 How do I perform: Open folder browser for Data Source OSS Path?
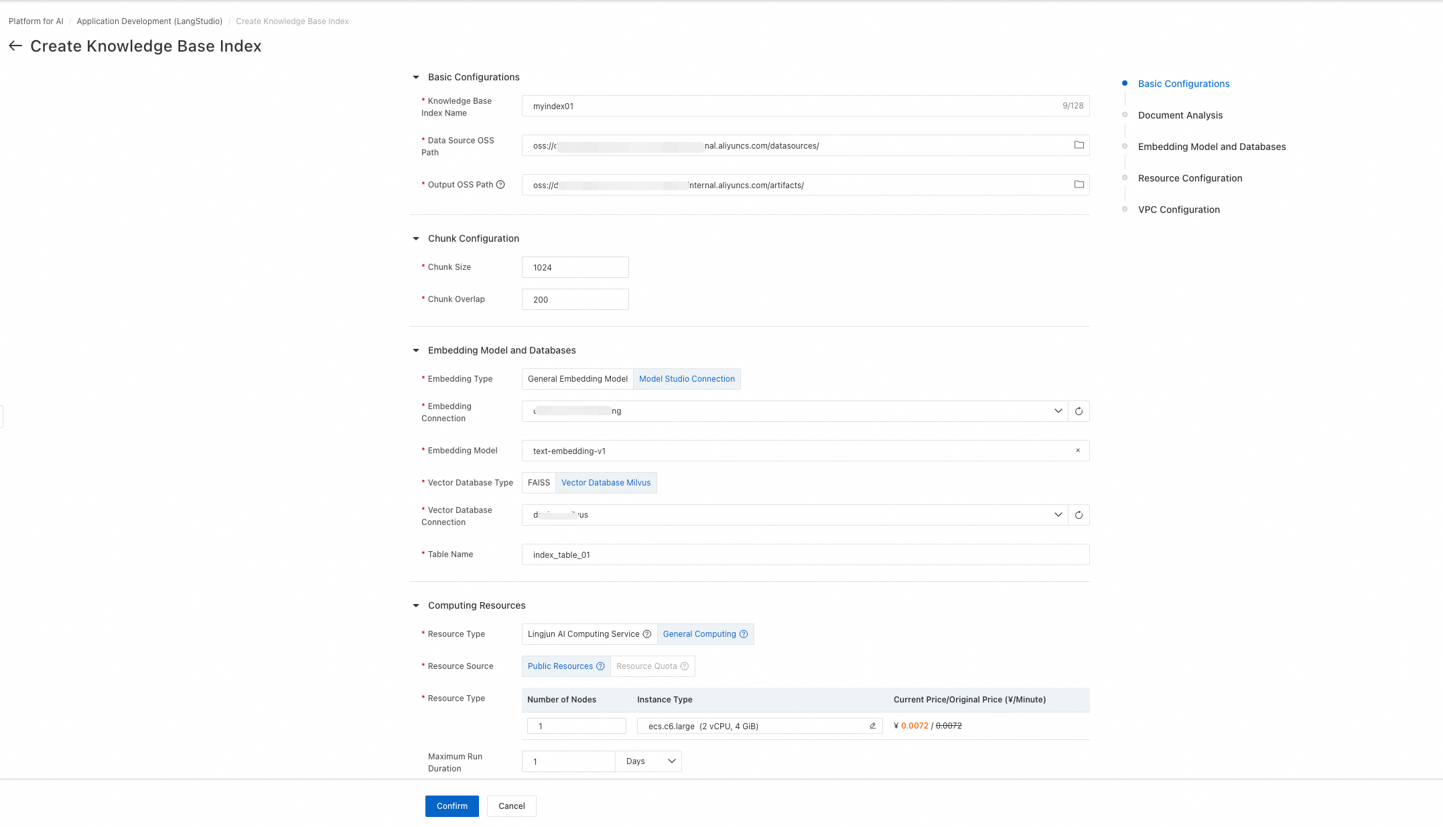coord(1079,145)
